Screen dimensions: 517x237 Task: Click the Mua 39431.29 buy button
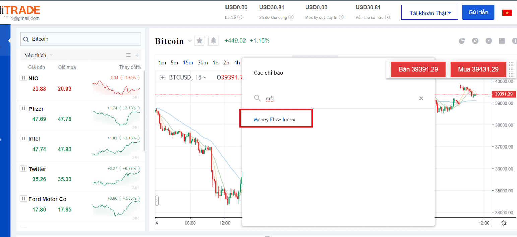point(478,70)
